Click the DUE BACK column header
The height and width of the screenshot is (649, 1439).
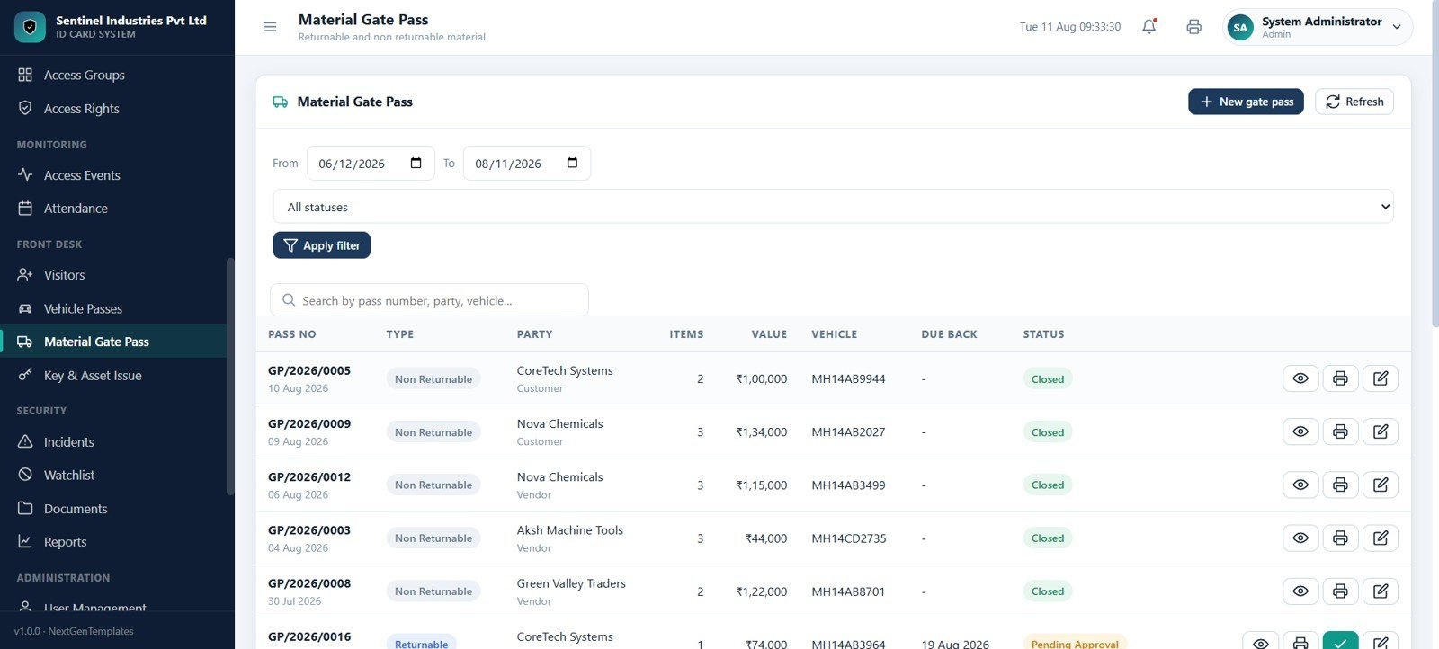pos(949,334)
